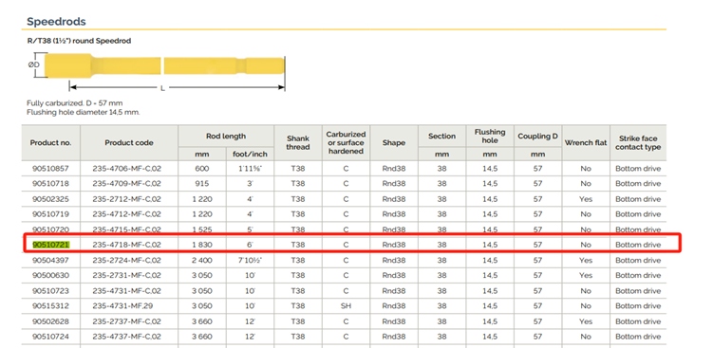This screenshot has height=348, width=713.
Task: Click the Rod length column header
Action: pos(226,136)
